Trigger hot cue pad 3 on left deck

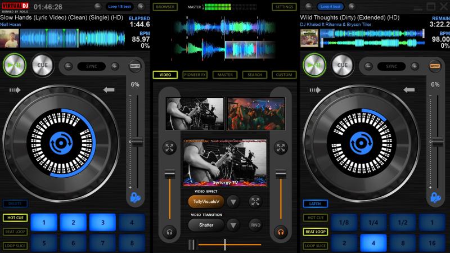(102, 222)
